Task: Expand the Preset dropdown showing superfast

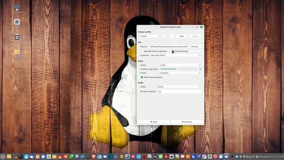Action: tap(180, 73)
